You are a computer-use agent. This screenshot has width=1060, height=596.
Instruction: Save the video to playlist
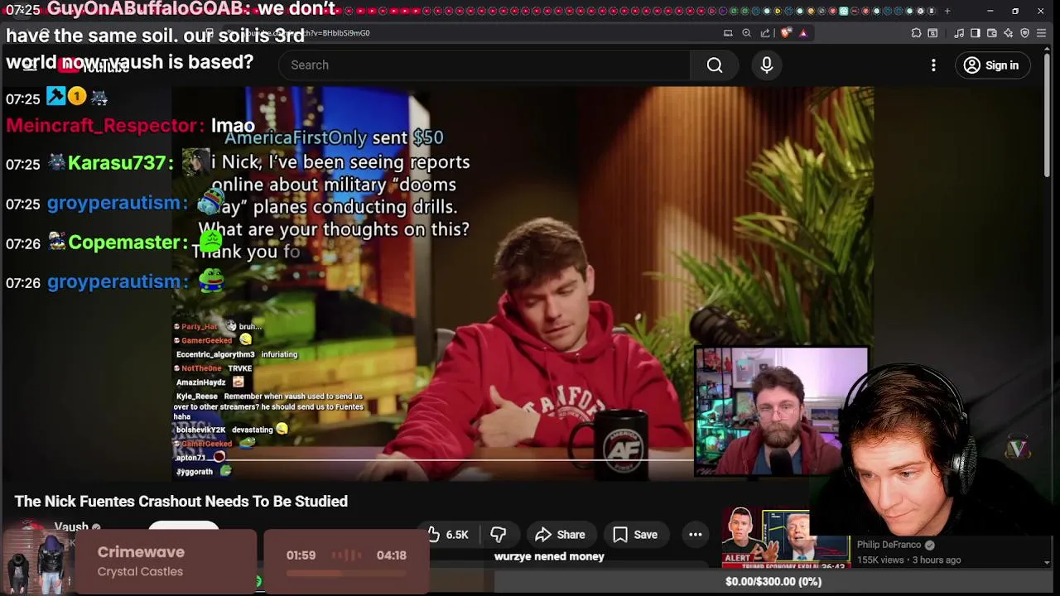click(635, 535)
